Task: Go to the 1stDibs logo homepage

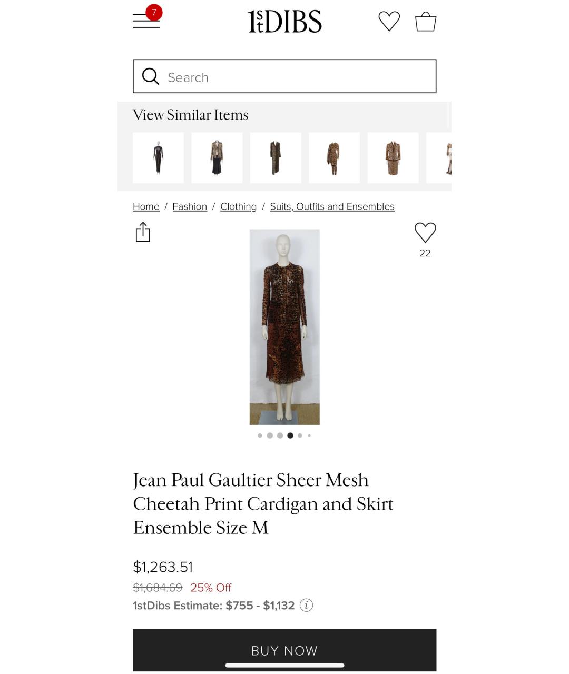Action: click(x=284, y=22)
